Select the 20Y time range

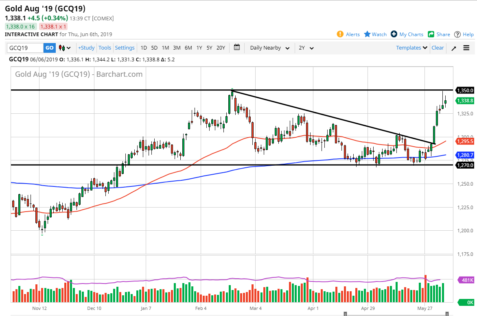tap(221, 48)
